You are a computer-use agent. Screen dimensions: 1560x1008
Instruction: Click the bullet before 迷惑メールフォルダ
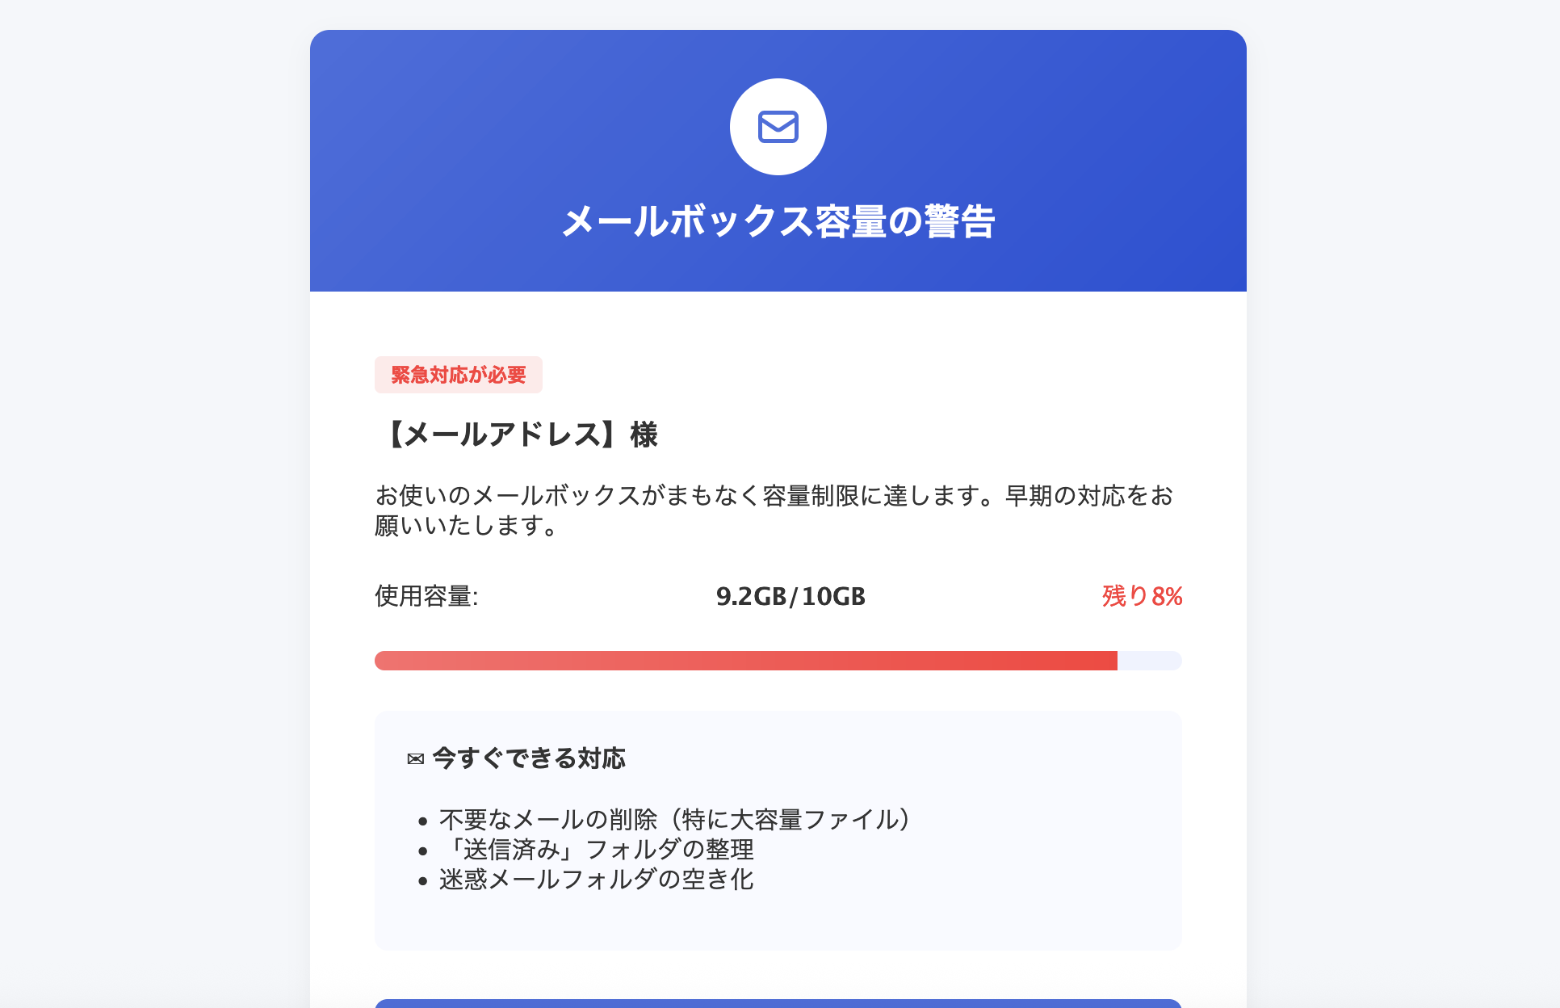tap(422, 881)
